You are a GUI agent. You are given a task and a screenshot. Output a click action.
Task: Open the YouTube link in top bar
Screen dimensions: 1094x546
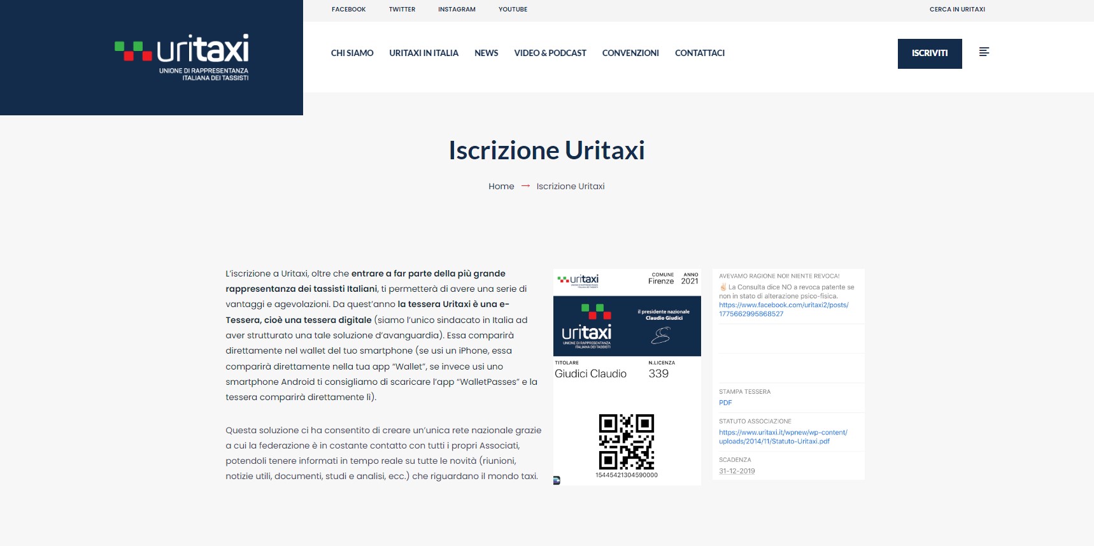coord(513,10)
